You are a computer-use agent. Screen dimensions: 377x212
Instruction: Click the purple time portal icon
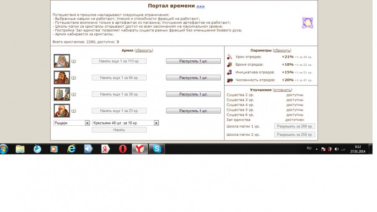coord(307,23)
